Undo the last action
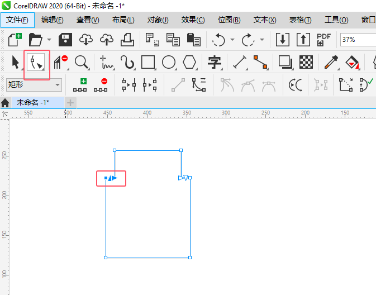The height and width of the screenshot is (295, 376). pyautogui.click(x=218, y=40)
